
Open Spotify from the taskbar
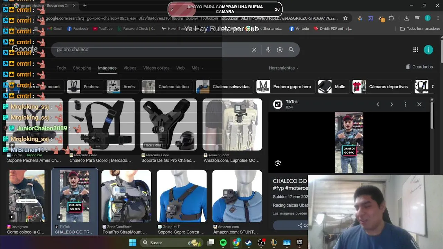[223, 243]
